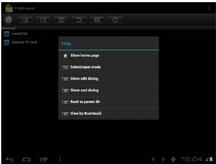This screenshot has width=216, height=164.
Task: Tap the Local Disk drive icon
Action: click(7, 34)
